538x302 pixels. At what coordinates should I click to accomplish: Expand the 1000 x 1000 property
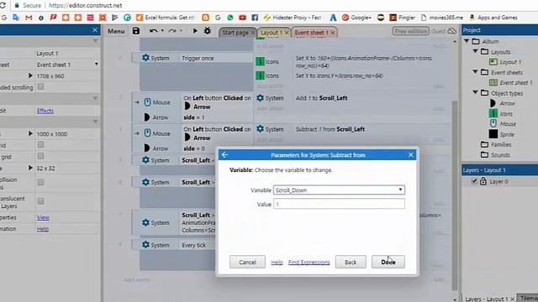(x=30, y=133)
